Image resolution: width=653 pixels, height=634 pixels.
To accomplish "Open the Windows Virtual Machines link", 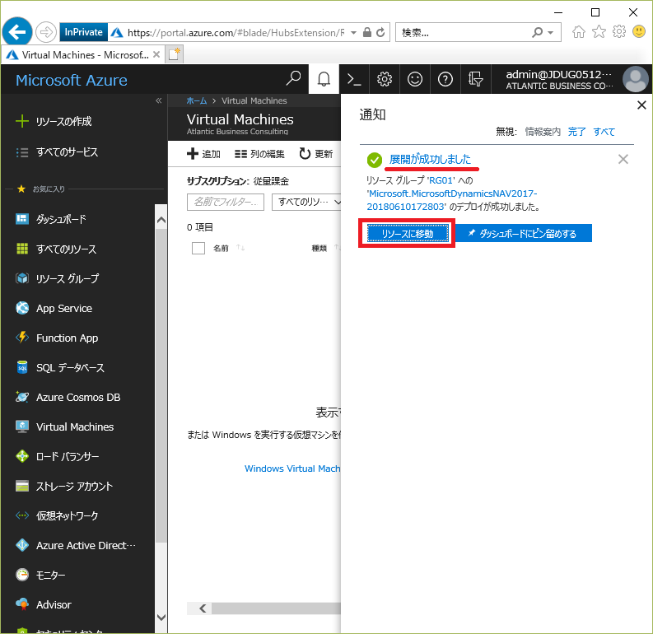I will click(292, 469).
